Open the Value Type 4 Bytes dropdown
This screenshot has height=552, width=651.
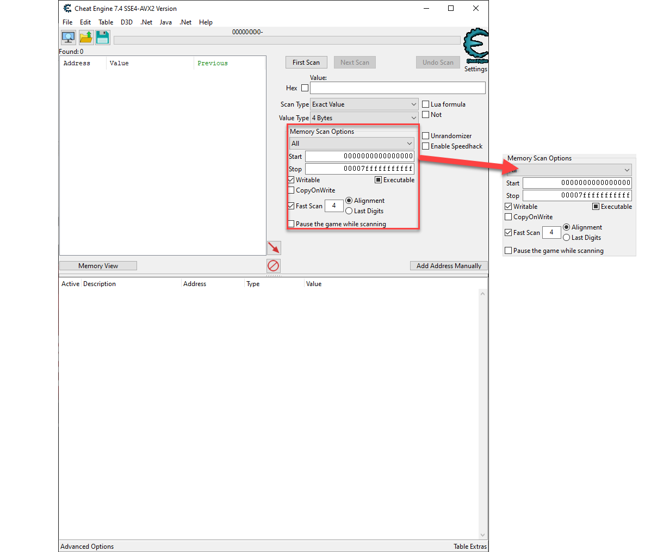coord(364,118)
